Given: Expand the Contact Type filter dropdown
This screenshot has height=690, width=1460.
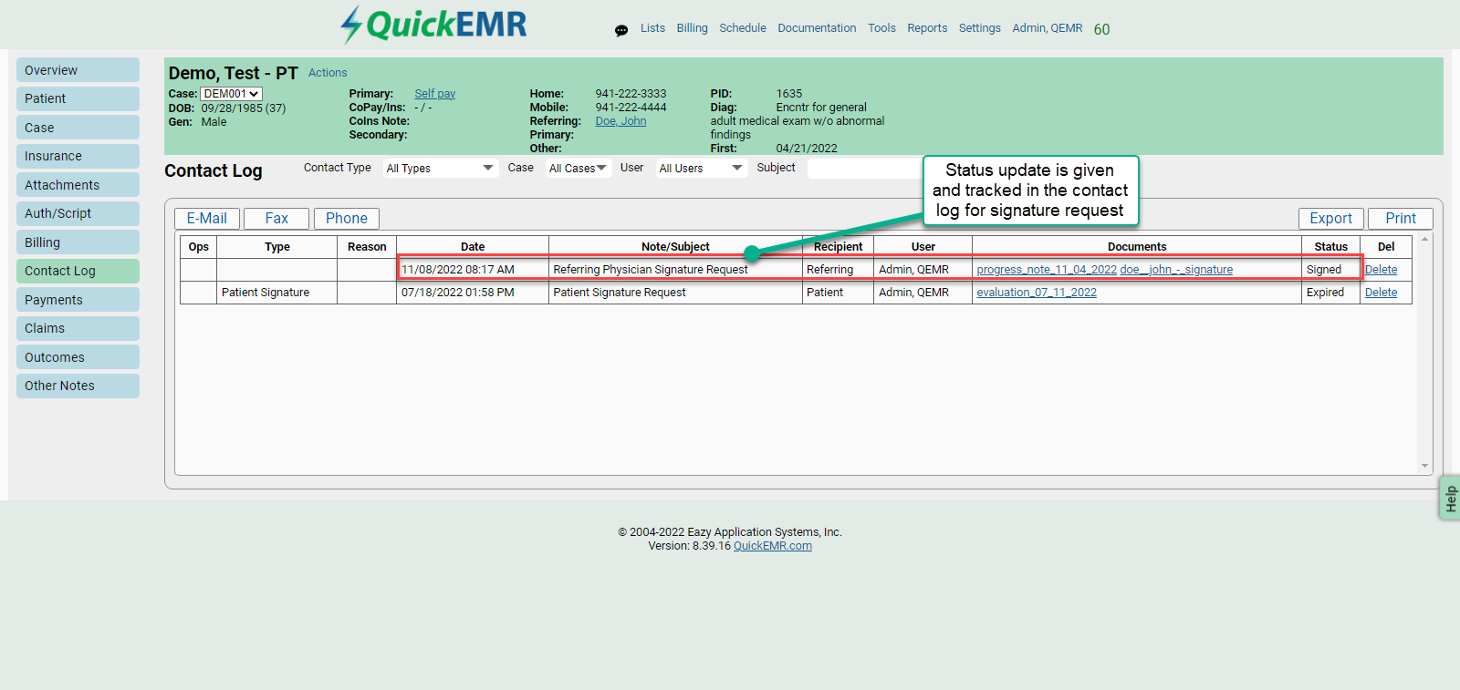Looking at the screenshot, I should coord(440,169).
